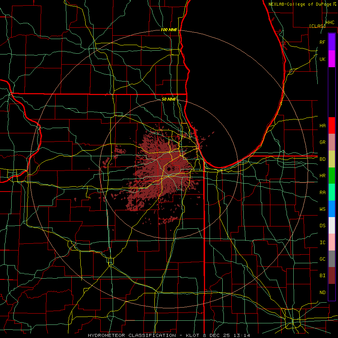Click the GC legend label

click(x=323, y=259)
